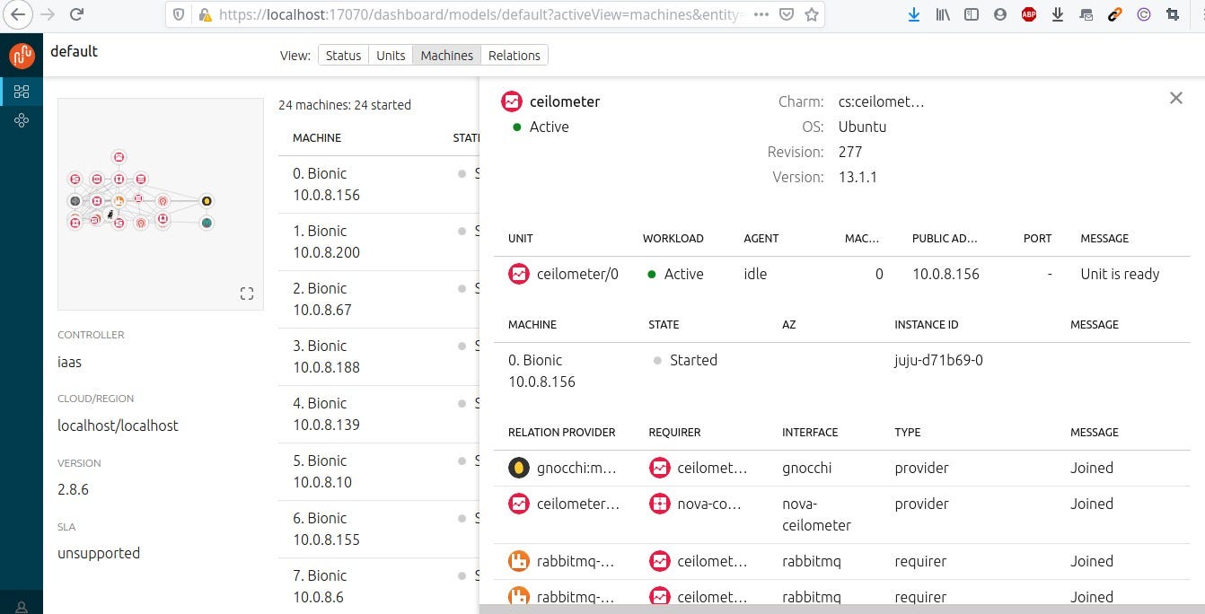The width and height of the screenshot is (1205, 614).
Task: Click the WORKLOAD column header
Action: pyautogui.click(x=673, y=239)
